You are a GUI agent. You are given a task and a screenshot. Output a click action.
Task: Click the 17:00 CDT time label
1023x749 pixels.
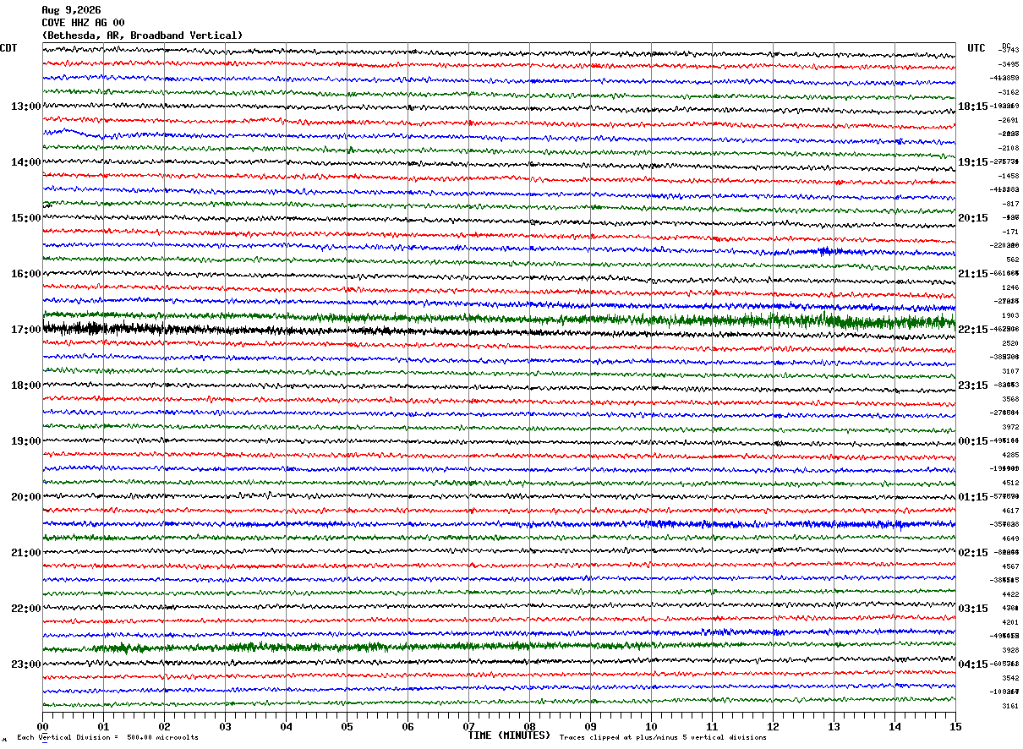tap(25, 330)
